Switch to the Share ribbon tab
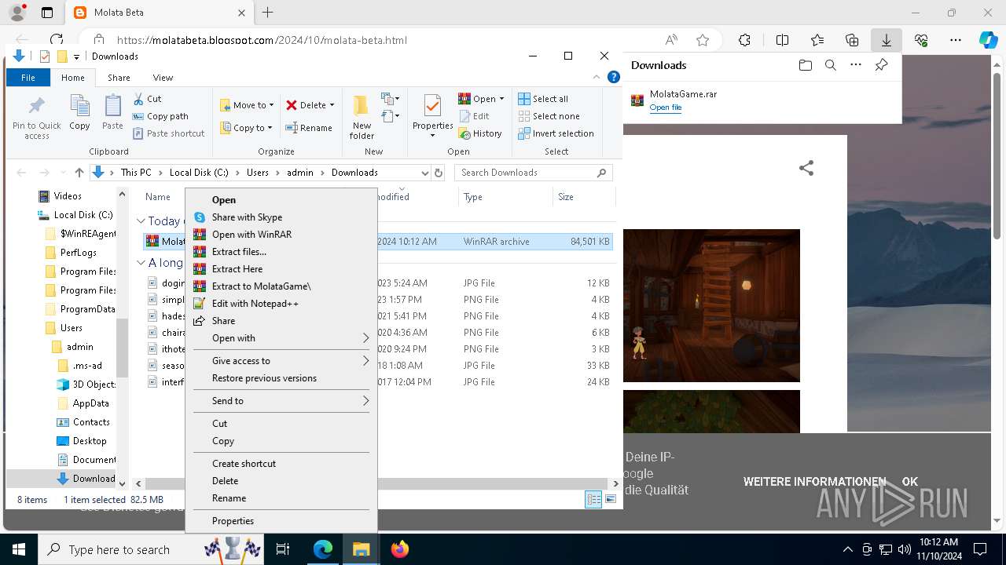This screenshot has height=565, width=1006. (119, 78)
